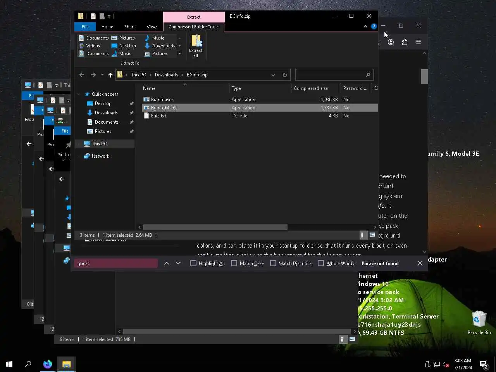This screenshot has height=372, width=496.
Task: Select the Bginfo.exe file icon
Action: (146, 100)
